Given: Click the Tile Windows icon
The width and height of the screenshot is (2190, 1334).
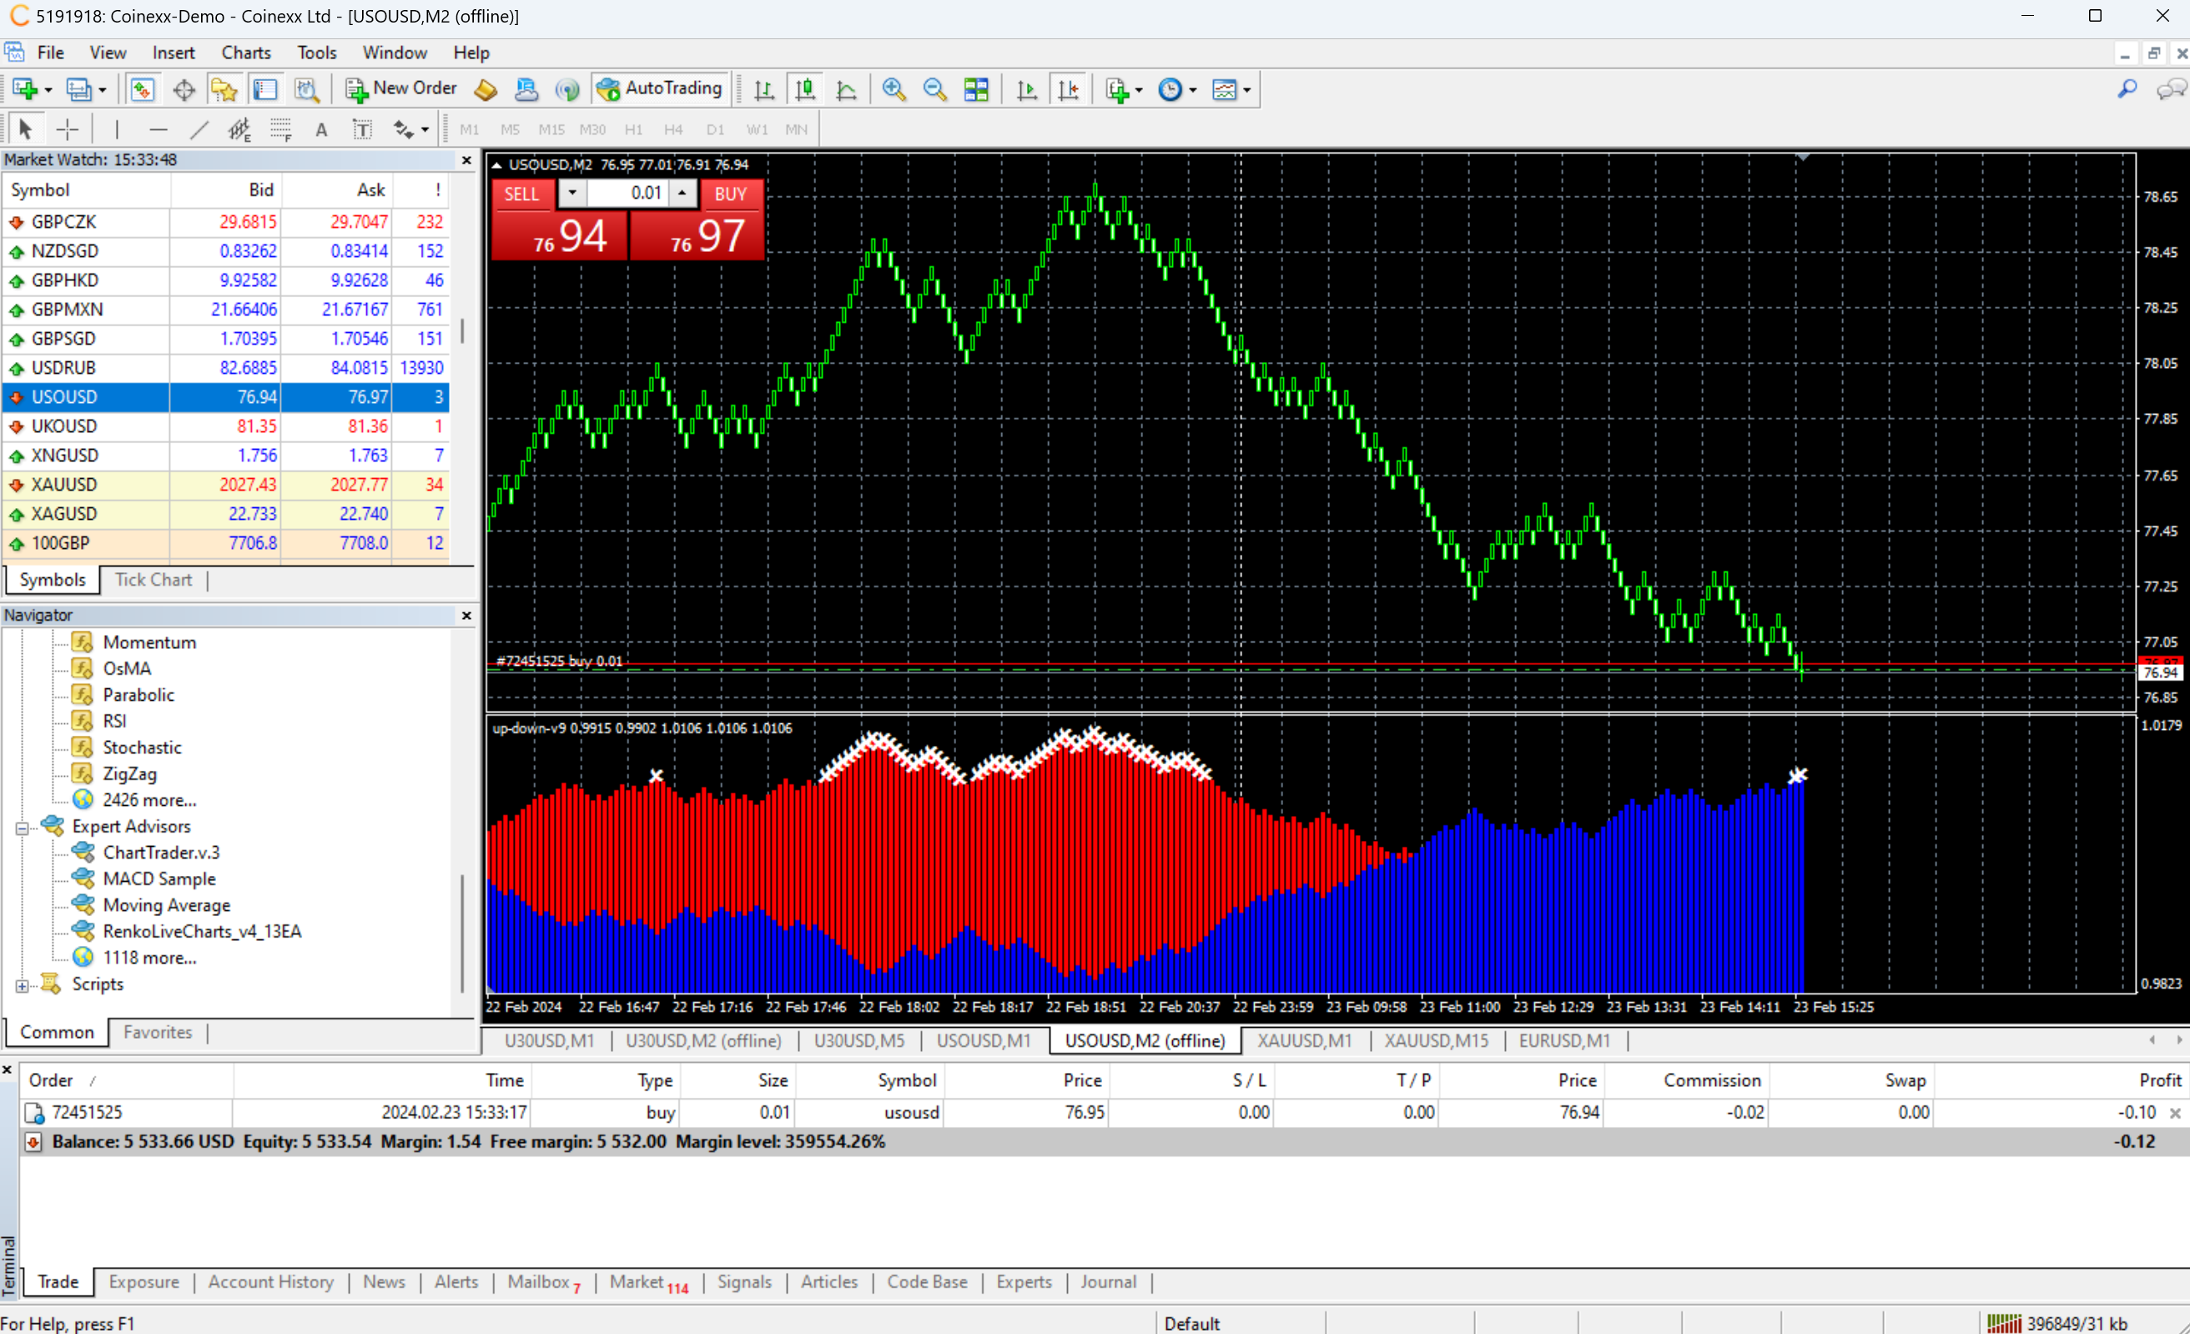Looking at the screenshot, I should point(976,89).
